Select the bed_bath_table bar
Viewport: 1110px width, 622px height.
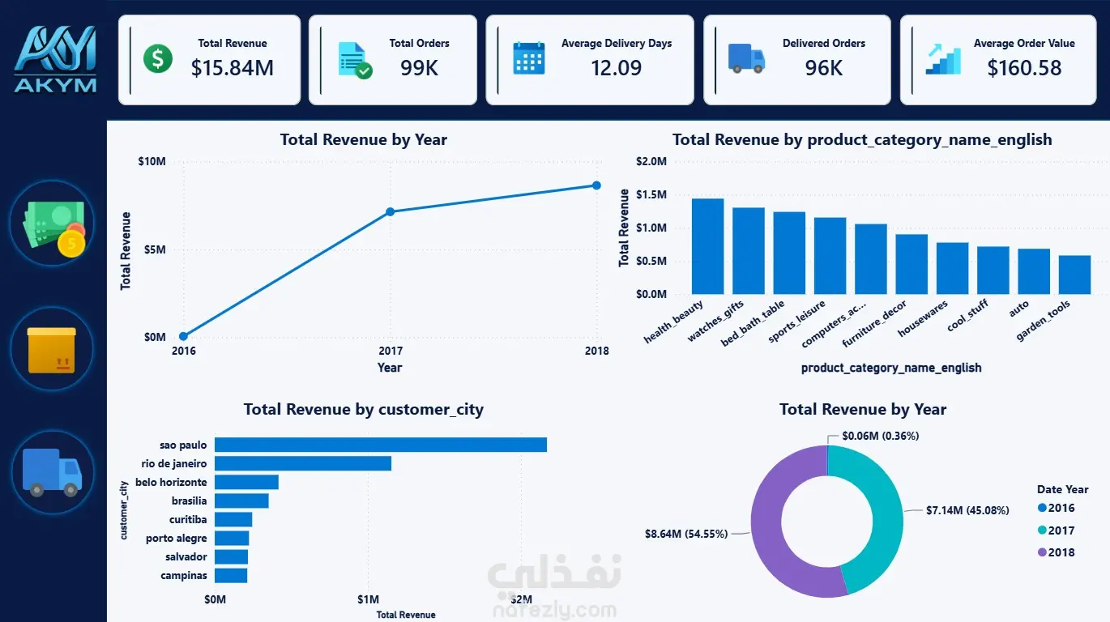click(x=789, y=253)
